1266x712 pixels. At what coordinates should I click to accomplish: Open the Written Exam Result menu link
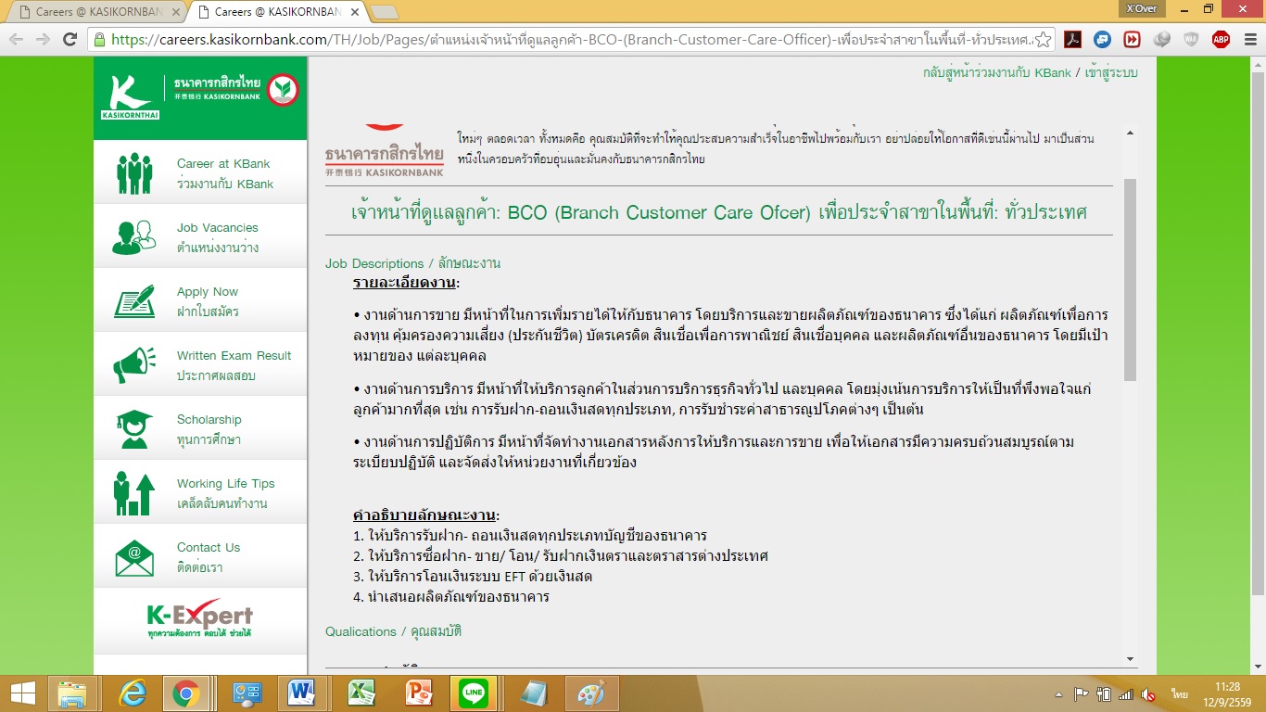pyautogui.click(x=234, y=365)
